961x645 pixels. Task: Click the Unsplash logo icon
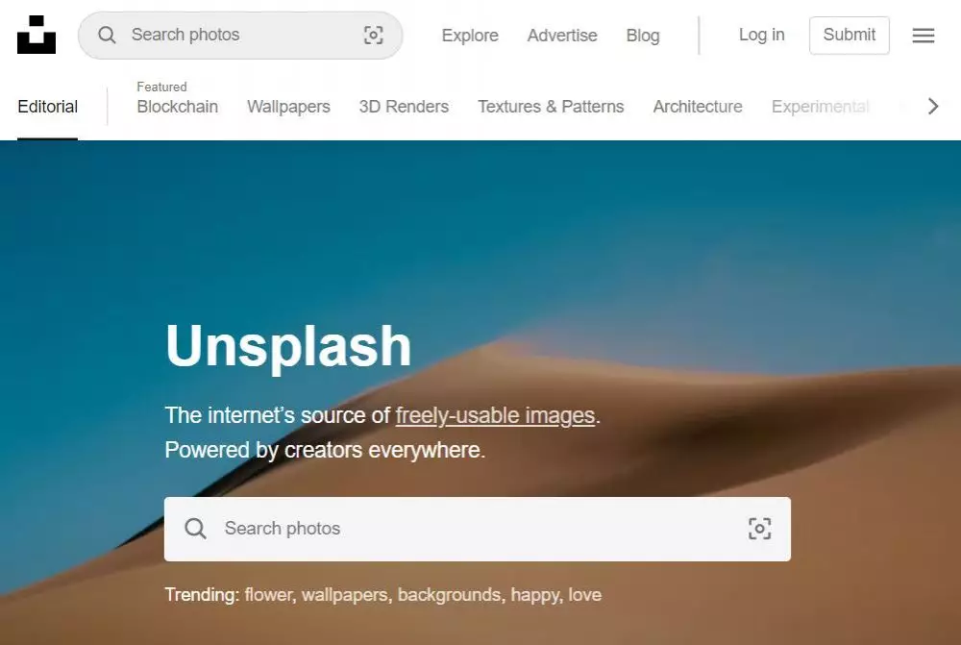pos(37,35)
